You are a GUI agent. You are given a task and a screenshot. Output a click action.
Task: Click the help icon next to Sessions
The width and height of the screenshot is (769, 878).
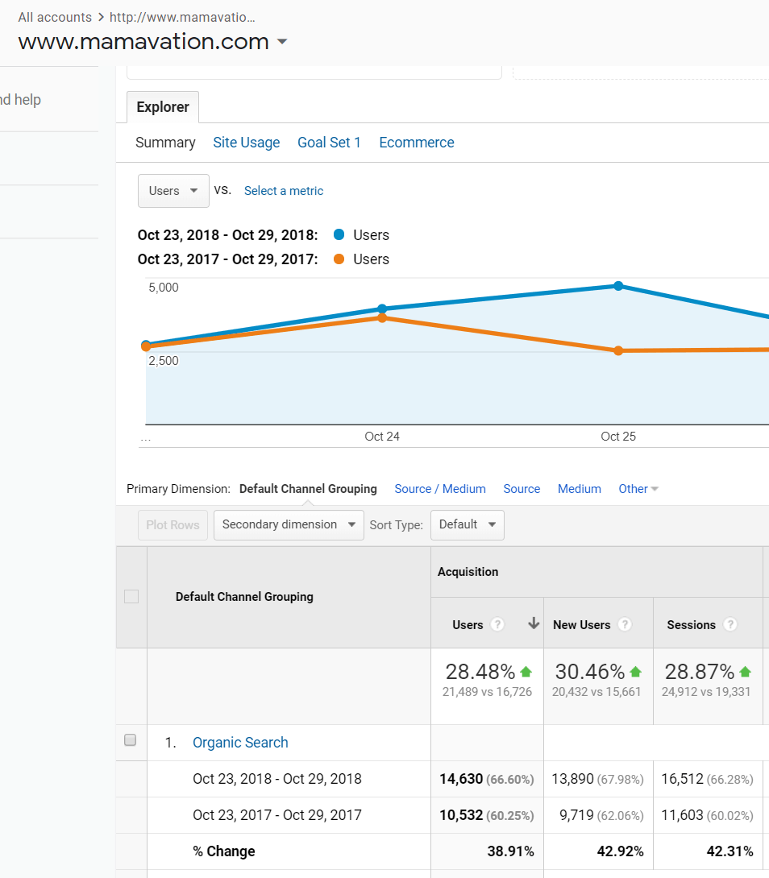click(730, 625)
